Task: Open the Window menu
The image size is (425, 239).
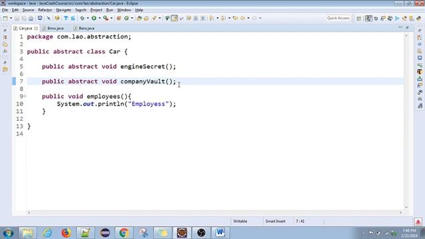Action: [124, 10]
